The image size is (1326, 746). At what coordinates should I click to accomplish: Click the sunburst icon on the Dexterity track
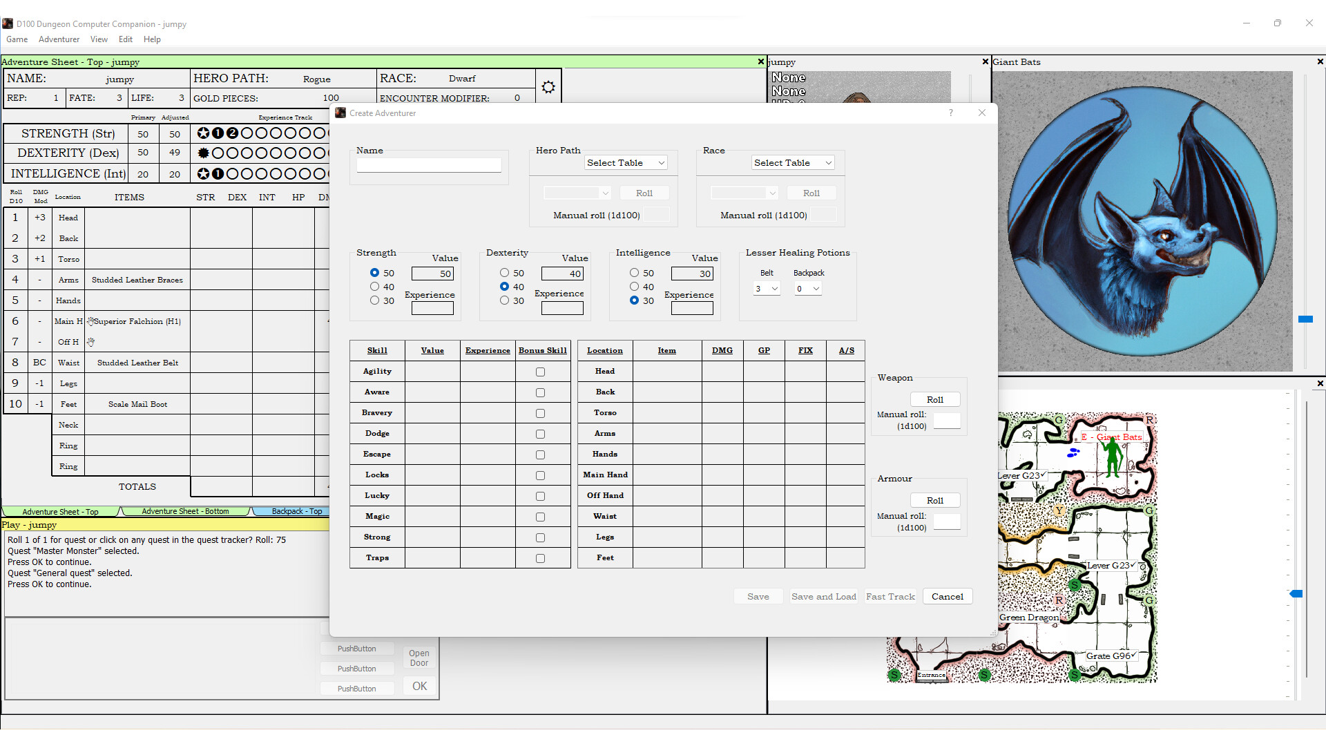pyautogui.click(x=203, y=153)
